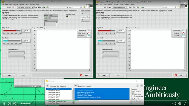Viewport: 189px width, 106px height.
Task: Open Align Objects dropdown in left window
Action: tap(36, 7)
